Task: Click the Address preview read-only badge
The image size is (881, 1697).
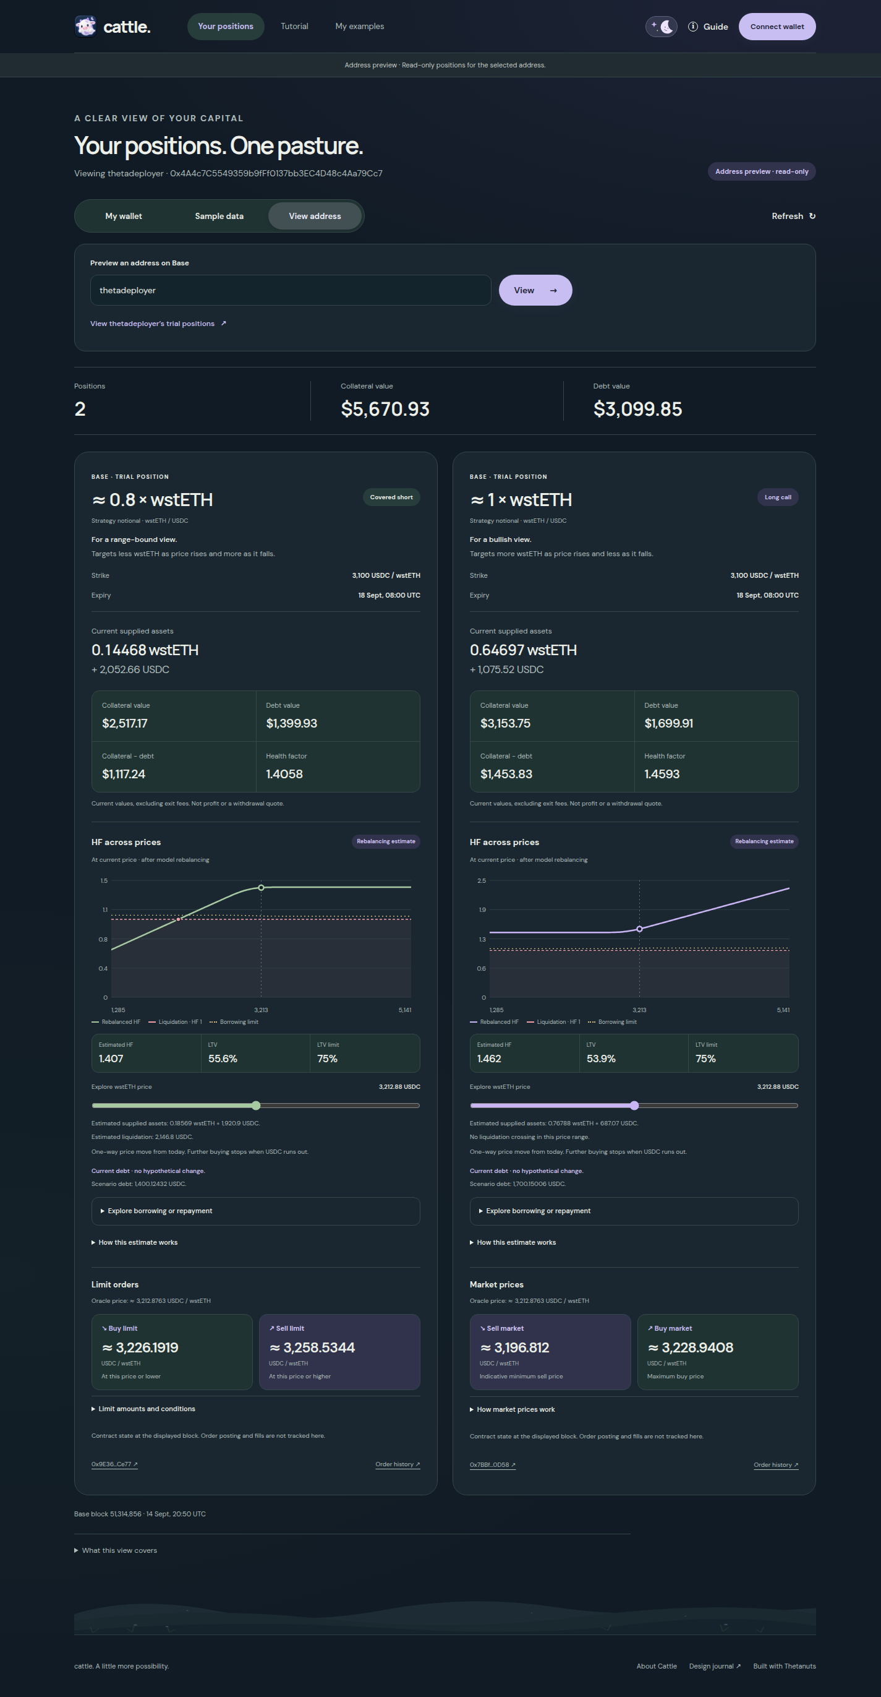Action: (x=762, y=171)
